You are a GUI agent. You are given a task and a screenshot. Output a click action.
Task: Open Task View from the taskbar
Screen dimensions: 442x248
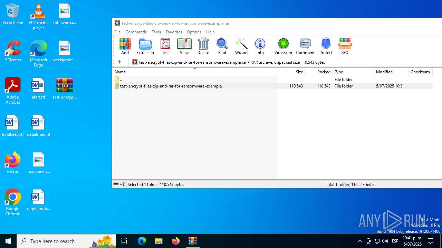coord(124,241)
